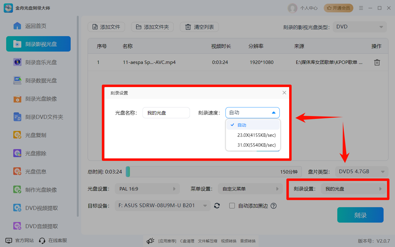This screenshot has width=395, height=247.
Task: Click the 清空列表 button
Action: click(199, 27)
